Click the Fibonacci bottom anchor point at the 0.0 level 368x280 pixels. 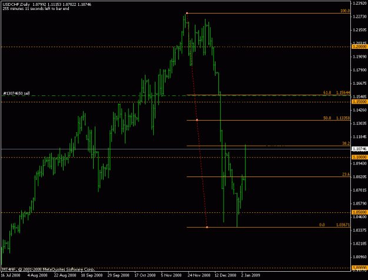pos(207,227)
